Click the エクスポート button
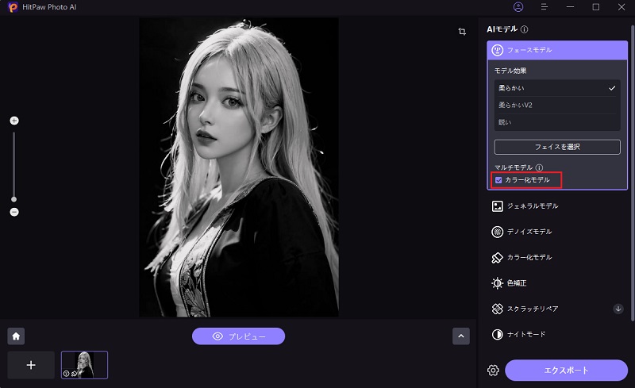The image size is (635, 388). [566, 371]
